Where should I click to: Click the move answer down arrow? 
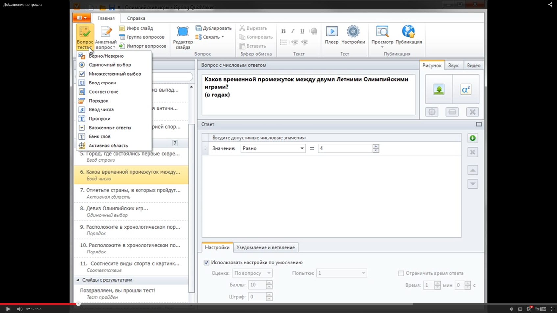[x=473, y=184]
